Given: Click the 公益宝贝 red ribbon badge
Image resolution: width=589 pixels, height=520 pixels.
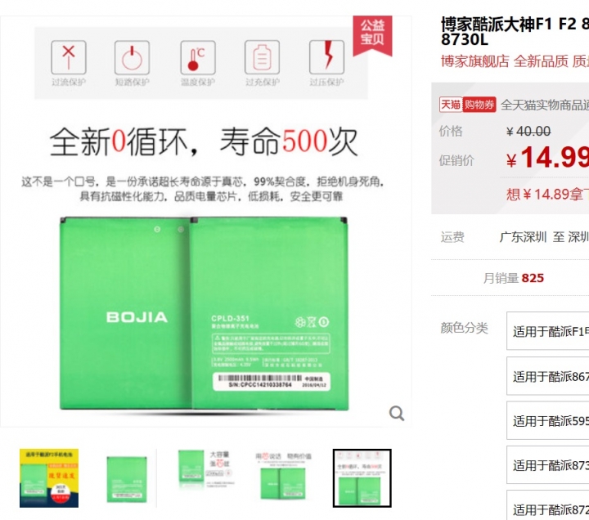Looking at the screenshot, I should click(x=372, y=36).
